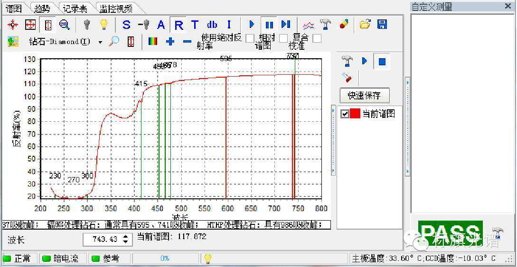Switch to R reflectance mode

click(x=179, y=25)
